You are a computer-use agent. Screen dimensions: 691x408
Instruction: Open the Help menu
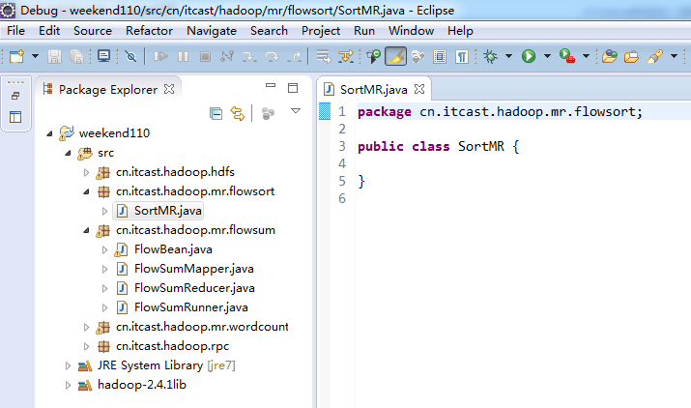click(x=460, y=30)
